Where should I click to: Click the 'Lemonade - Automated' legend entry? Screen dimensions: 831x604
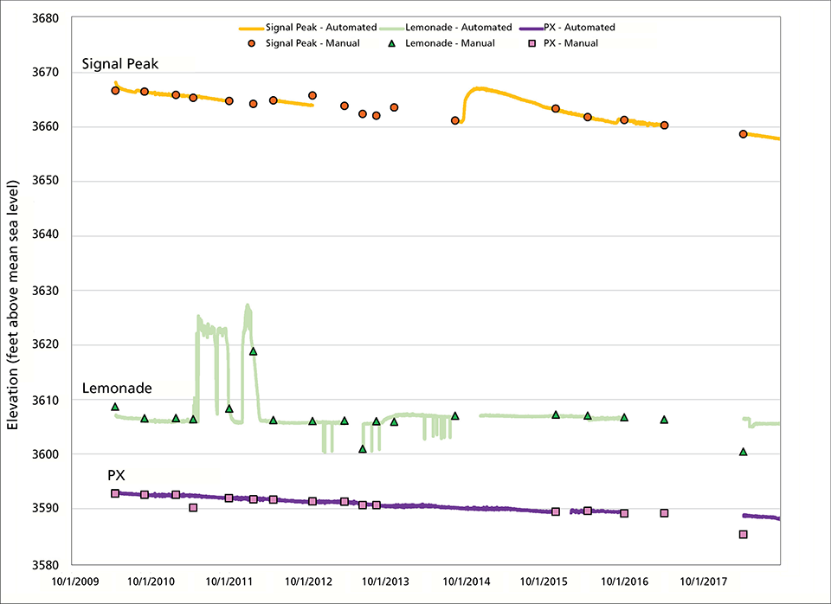point(446,28)
